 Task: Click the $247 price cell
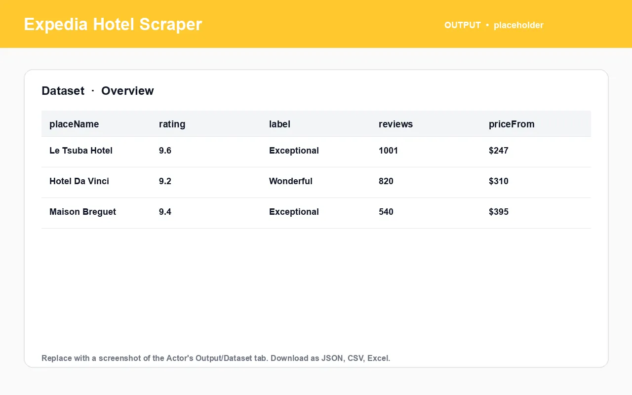(x=498, y=151)
